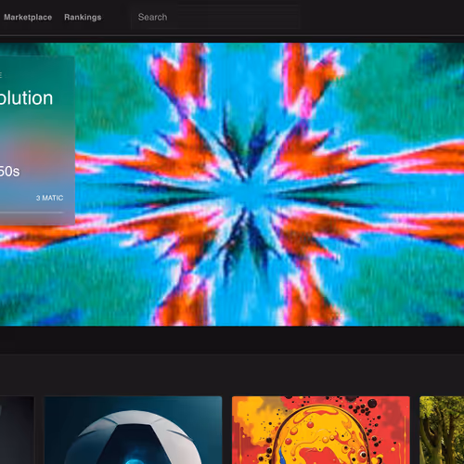Click the progress bar under 3 MATIC
This screenshot has height=464, width=464.
point(32,213)
